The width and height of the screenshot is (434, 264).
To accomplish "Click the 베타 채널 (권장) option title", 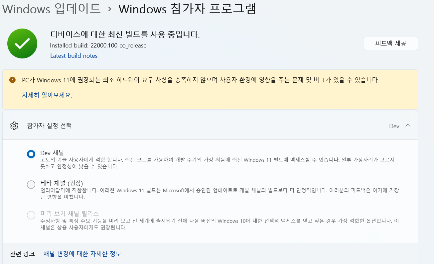I will [x=62, y=183].
